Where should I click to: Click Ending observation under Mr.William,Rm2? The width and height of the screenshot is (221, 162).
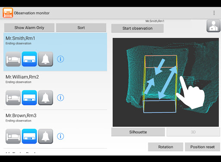coord(19,82)
